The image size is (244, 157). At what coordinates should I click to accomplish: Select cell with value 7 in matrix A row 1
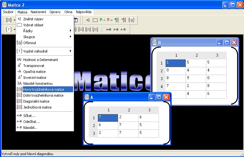point(108,118)
